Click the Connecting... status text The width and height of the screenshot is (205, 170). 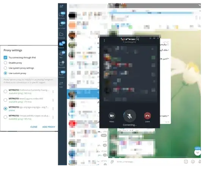tap(130, 125)
